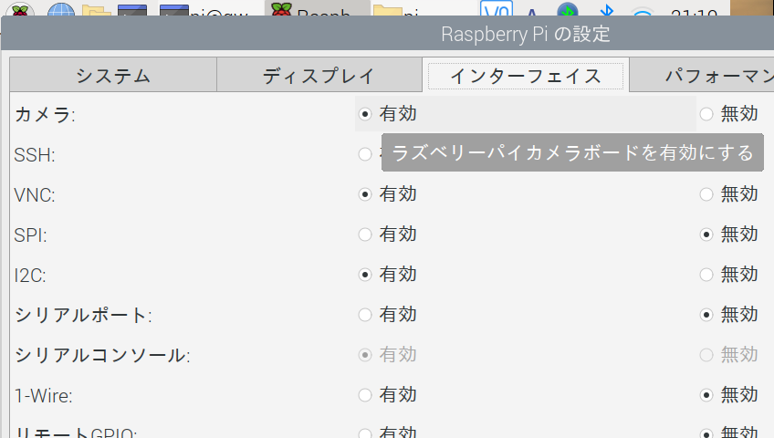Click the Raspberry Pi の設定 title bar
Screen dimensions: 774x438
(525, 34)
